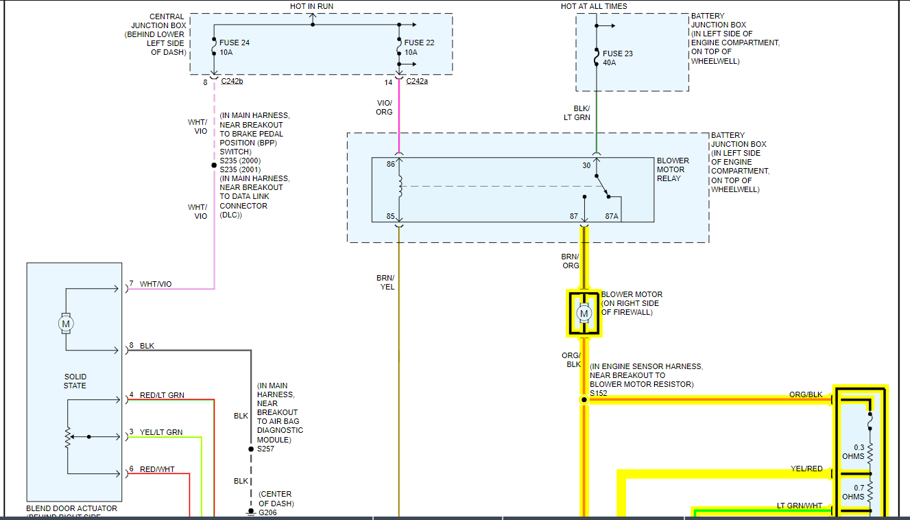Click the variable resistor in the Solid State block
The width and height of the screenshot is (910, 520).
(67, 436)
